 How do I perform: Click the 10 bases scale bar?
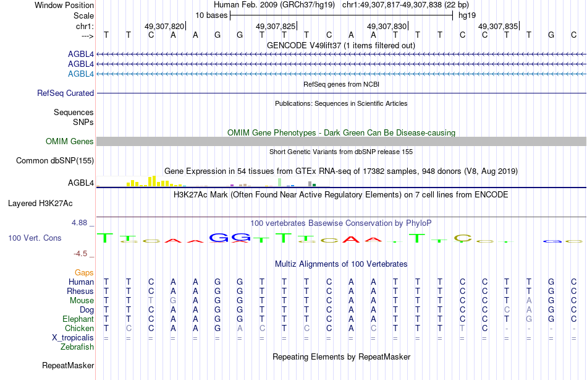point(342,15)
